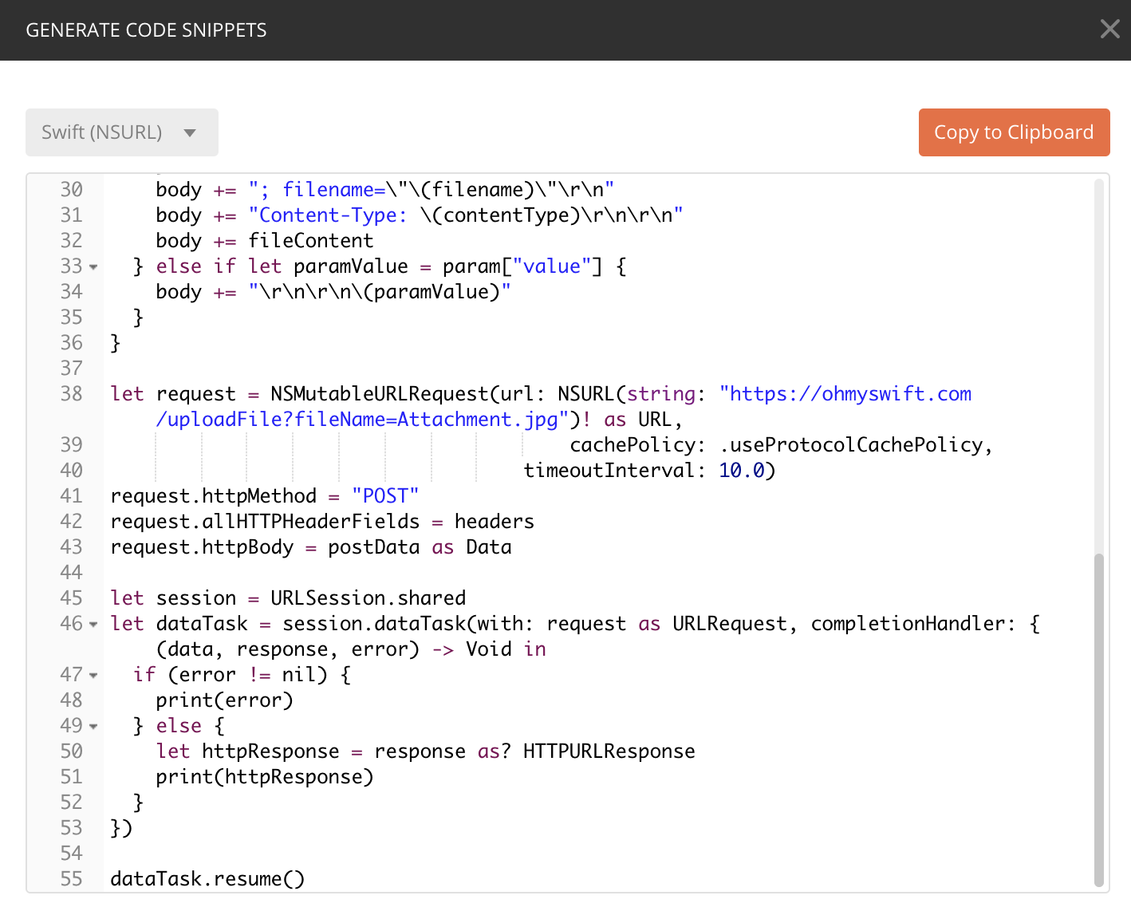Click 'body += fileContent' on line 32

(x=265, y=241)
